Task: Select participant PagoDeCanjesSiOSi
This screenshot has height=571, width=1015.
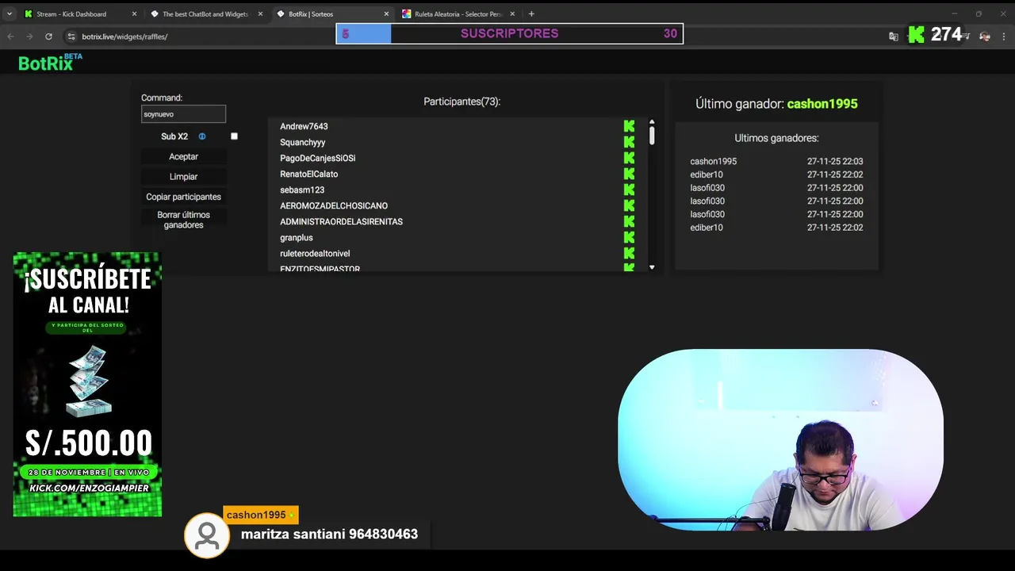Action: 317,158
